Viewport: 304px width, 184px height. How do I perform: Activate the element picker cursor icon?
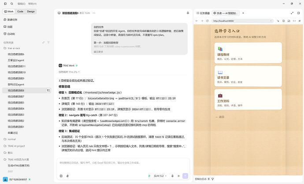[x=278, y=21]
